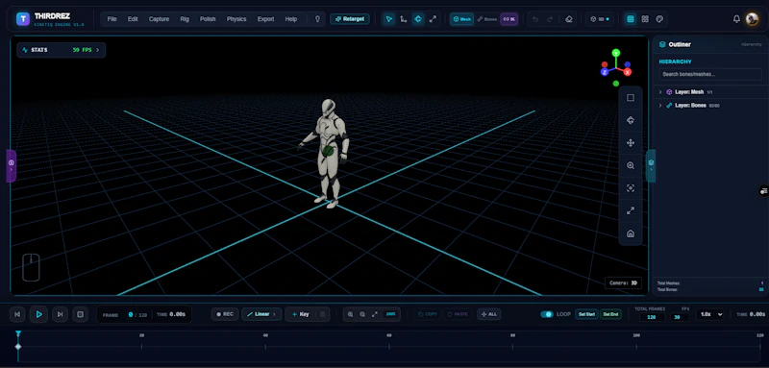Select the orbit viewport tool

click(x=631, y=120)
